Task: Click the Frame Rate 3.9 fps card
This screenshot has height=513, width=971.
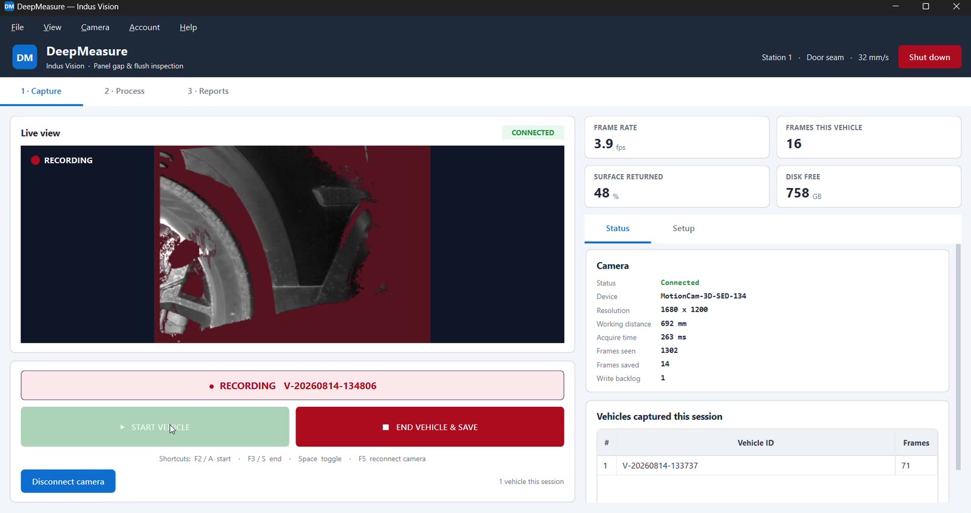Action: [677, 138]
